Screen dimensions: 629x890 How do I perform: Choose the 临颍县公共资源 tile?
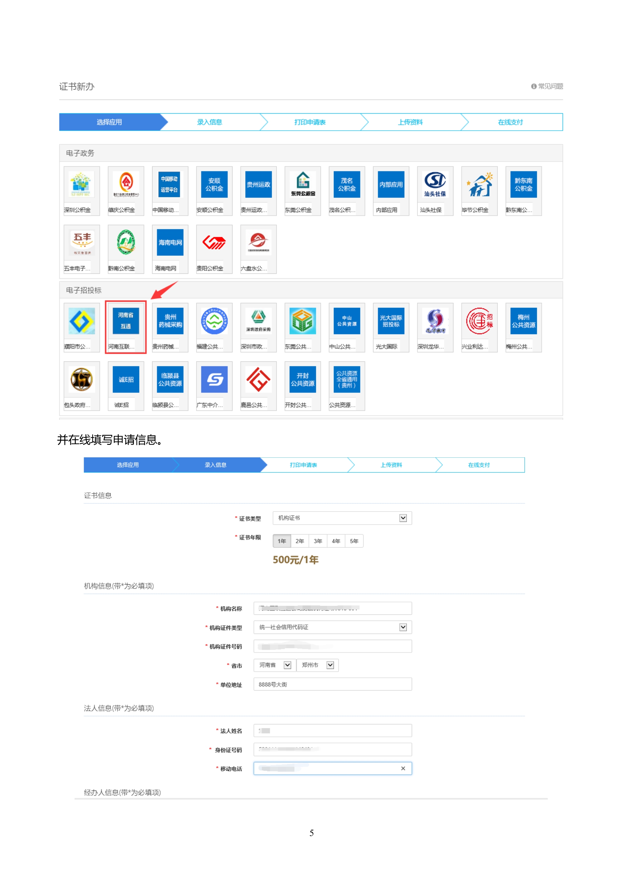pyautogui.click(x=170, y=386)
